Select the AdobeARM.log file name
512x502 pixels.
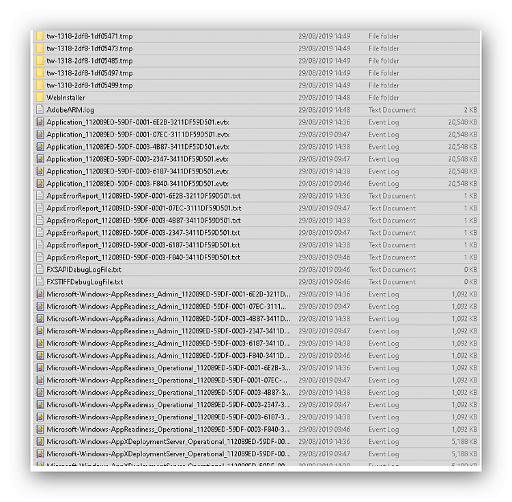pyautogui.click(x=70, y=110)
